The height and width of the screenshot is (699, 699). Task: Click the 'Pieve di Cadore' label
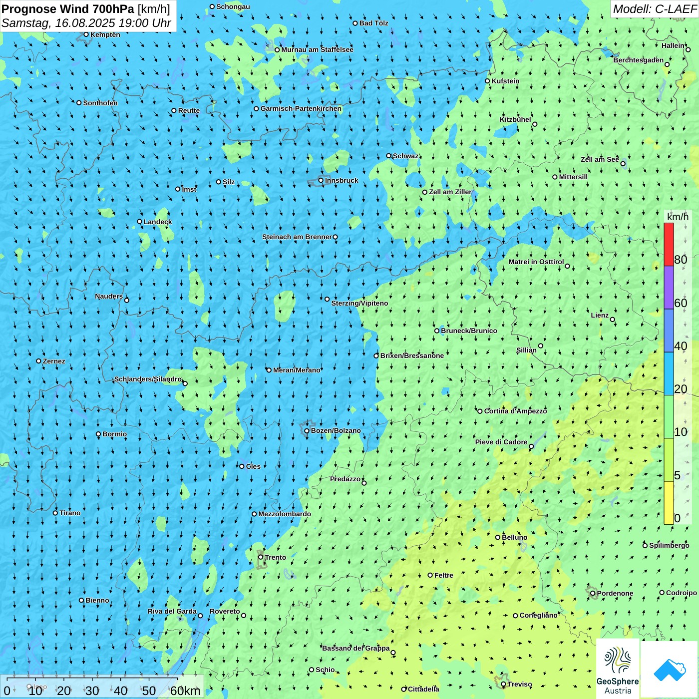point(501,442)
